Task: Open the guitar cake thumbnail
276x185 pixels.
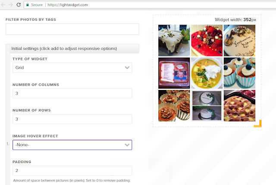Action: pos(239,40)
